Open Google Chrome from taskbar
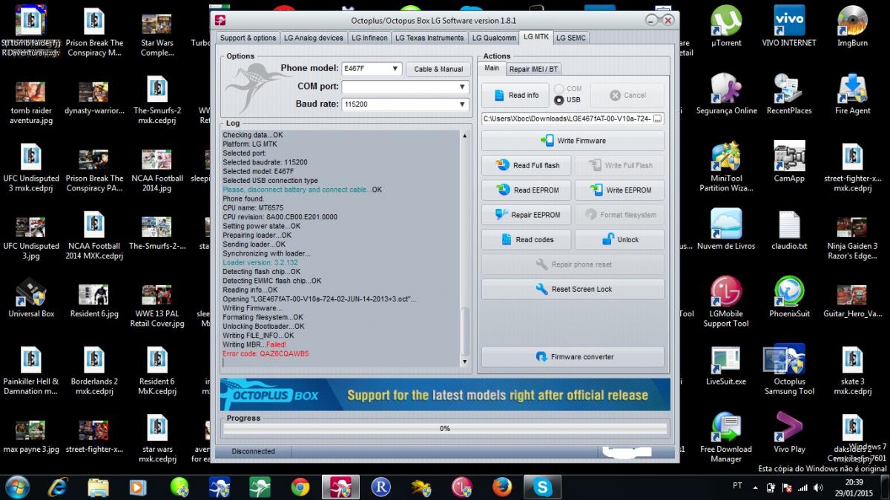Viewport: 890px width, 500px height. 300,487
